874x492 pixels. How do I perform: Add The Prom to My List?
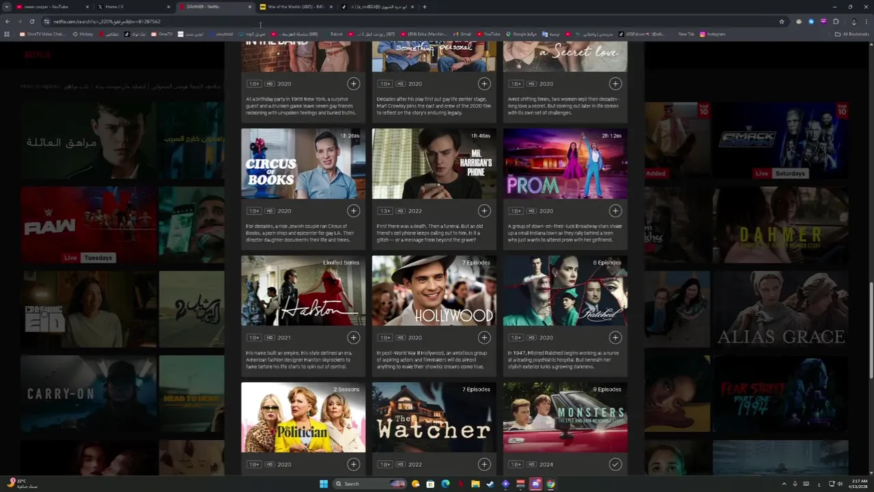pos(615,210)
